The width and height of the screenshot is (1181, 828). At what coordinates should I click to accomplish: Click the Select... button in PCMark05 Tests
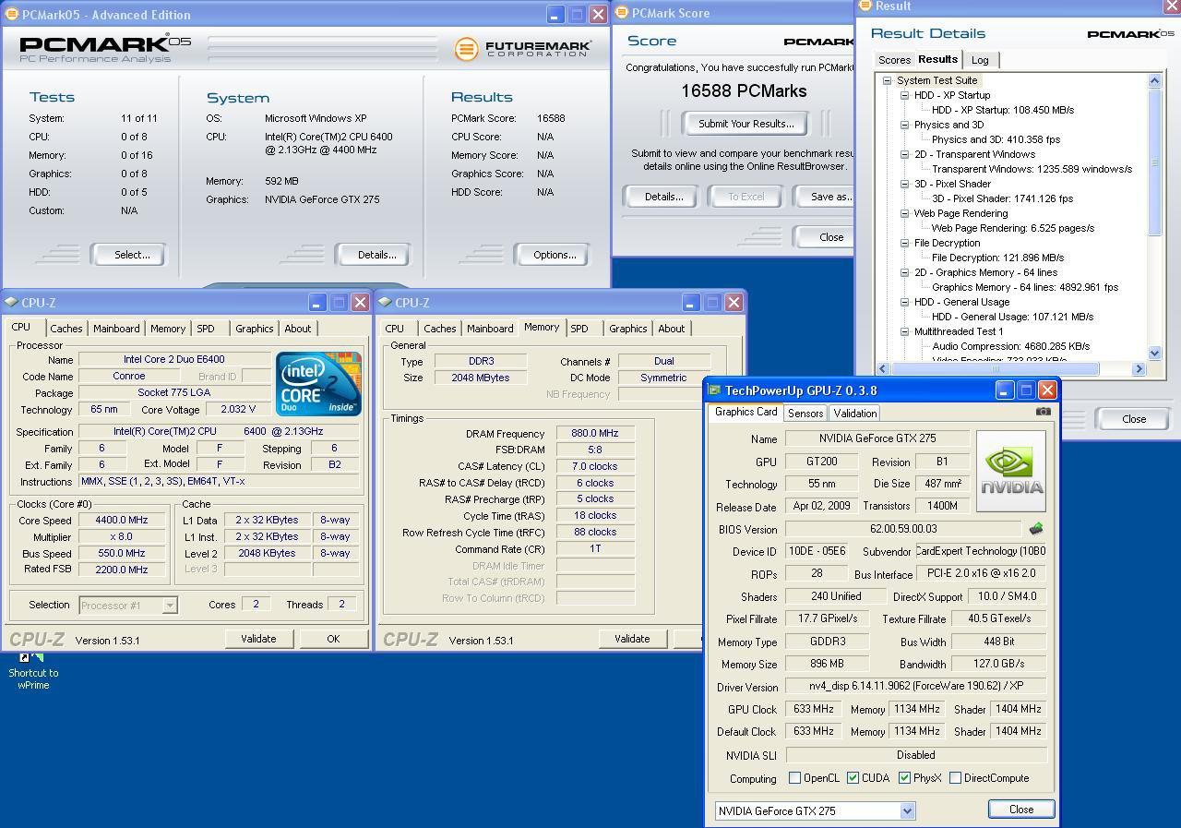[131, 255]
